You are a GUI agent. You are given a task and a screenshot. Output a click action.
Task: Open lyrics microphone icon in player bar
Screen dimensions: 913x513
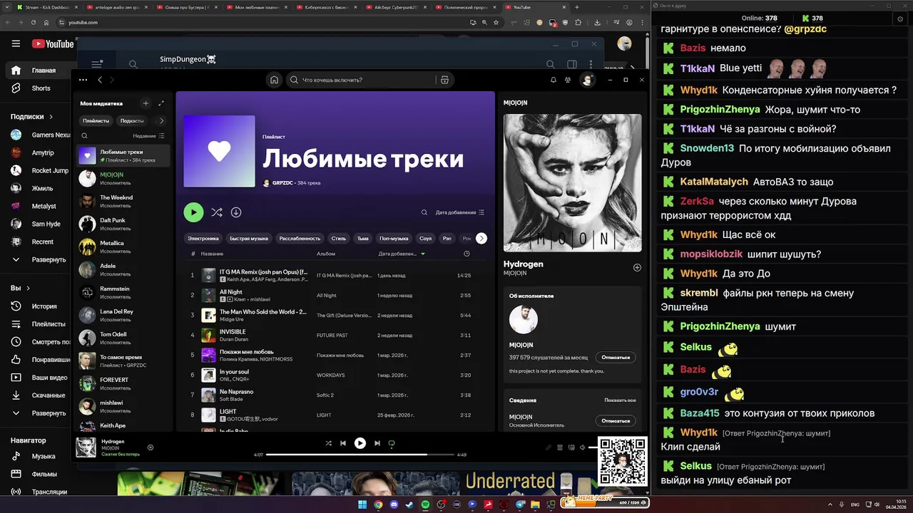pyautogui.click(x=549, y=447)
